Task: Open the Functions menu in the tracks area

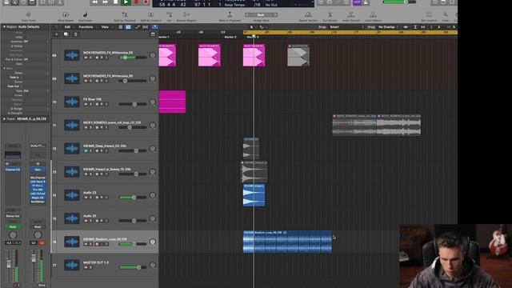Action: click(x=86, y=27)
